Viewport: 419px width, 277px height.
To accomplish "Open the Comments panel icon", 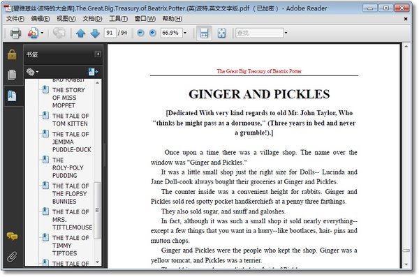I will pyautogui.click(x=12, y=236).
